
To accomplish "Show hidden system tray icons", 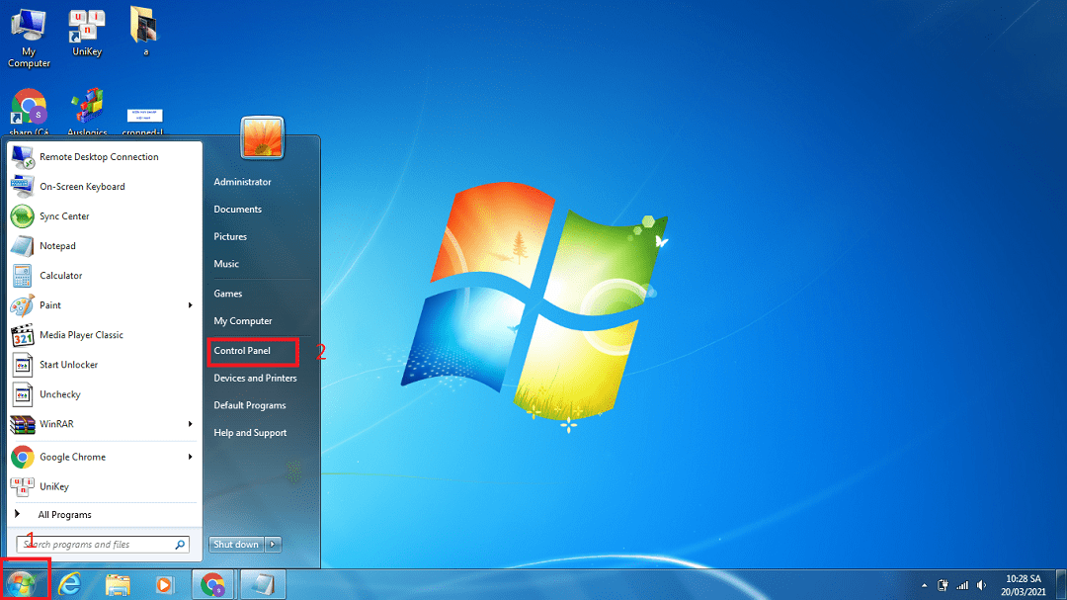I will tap(923, 584).
